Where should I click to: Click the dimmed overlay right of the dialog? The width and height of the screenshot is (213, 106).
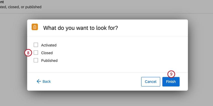click(x=200, y=55)
